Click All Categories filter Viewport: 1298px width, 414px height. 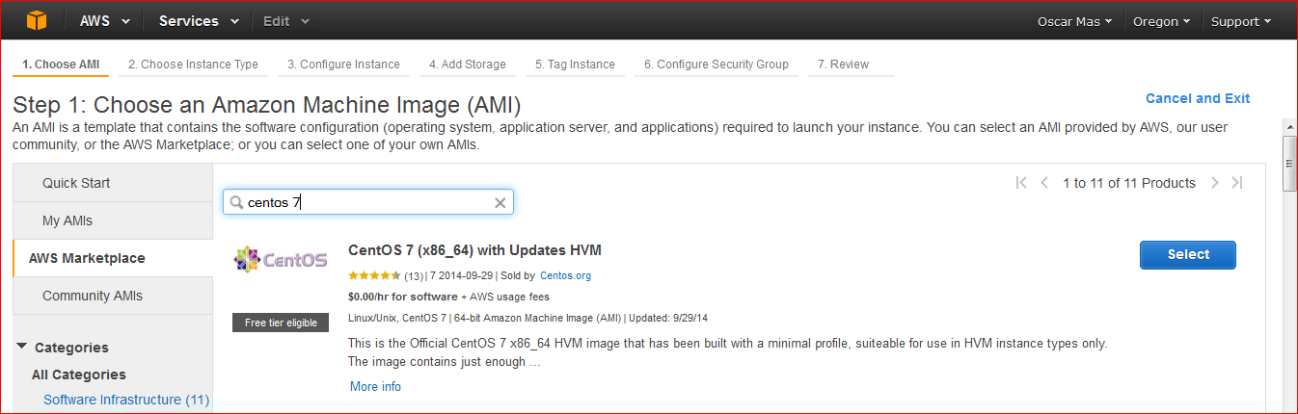pos(79,375)
